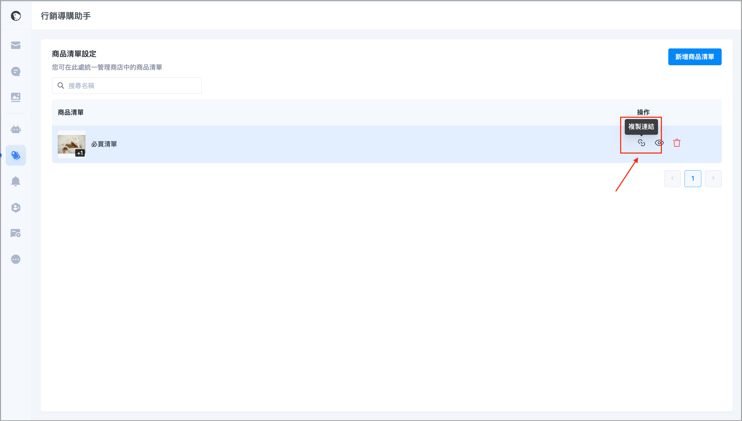Open the chatbot robot sidebar icon
Image resolution: width=742 pixels, height=421 pixels.
point(16,129)
